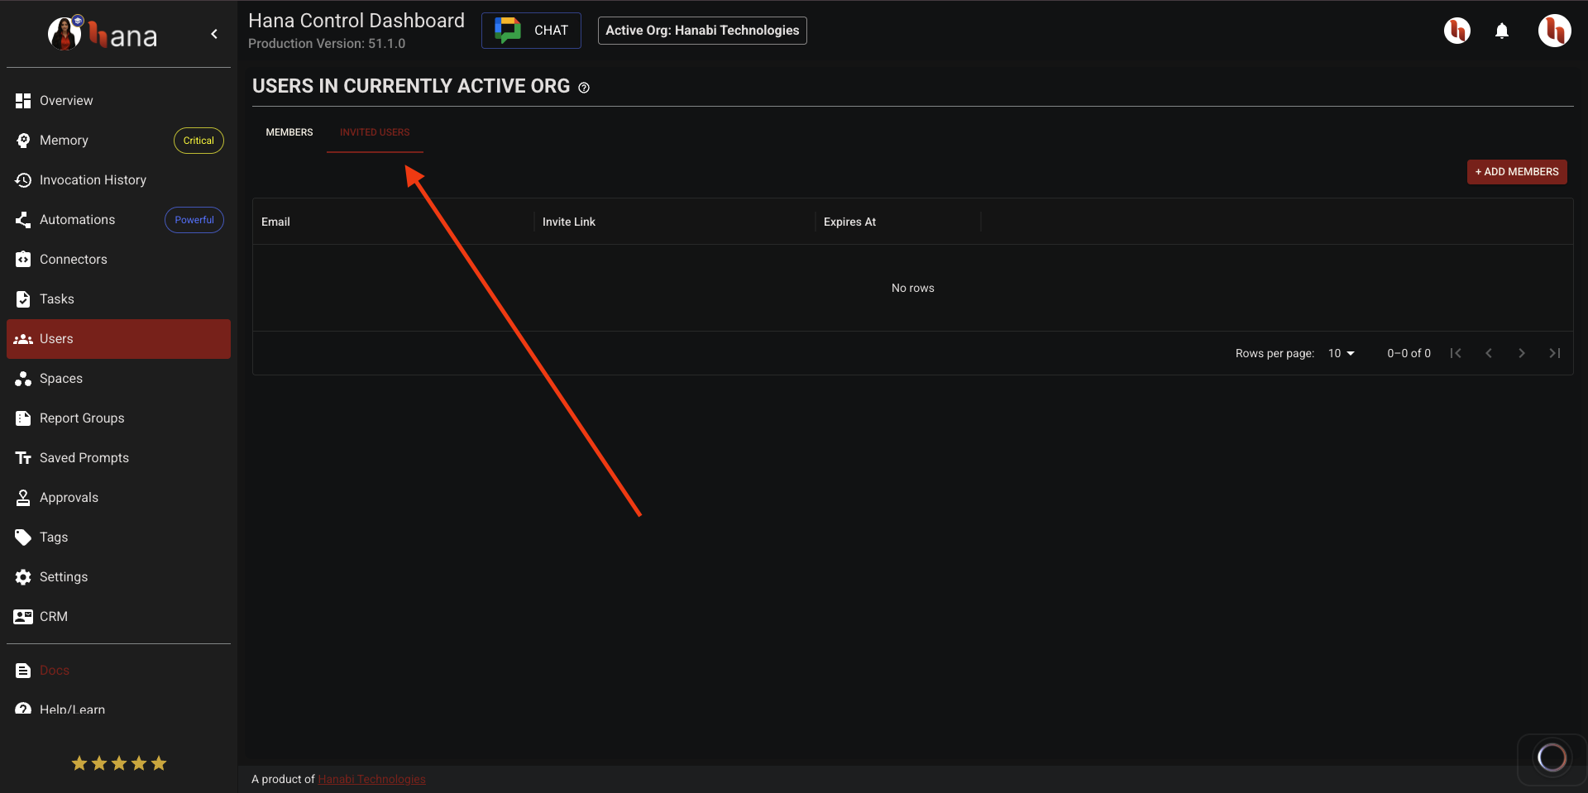This screenshot has width=1588, height=793.
Task: Click the Saved Prompts text icon
Action: 23,458
